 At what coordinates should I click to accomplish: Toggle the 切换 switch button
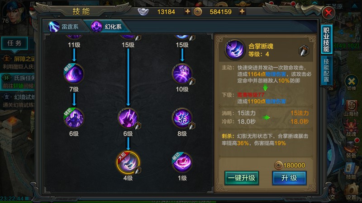point(352,83)
